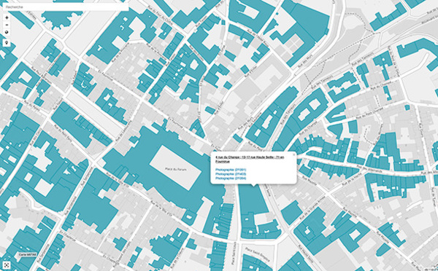The image size is (438, 271).
Task: Click the Carte METAE label
Action: point(28,254)
